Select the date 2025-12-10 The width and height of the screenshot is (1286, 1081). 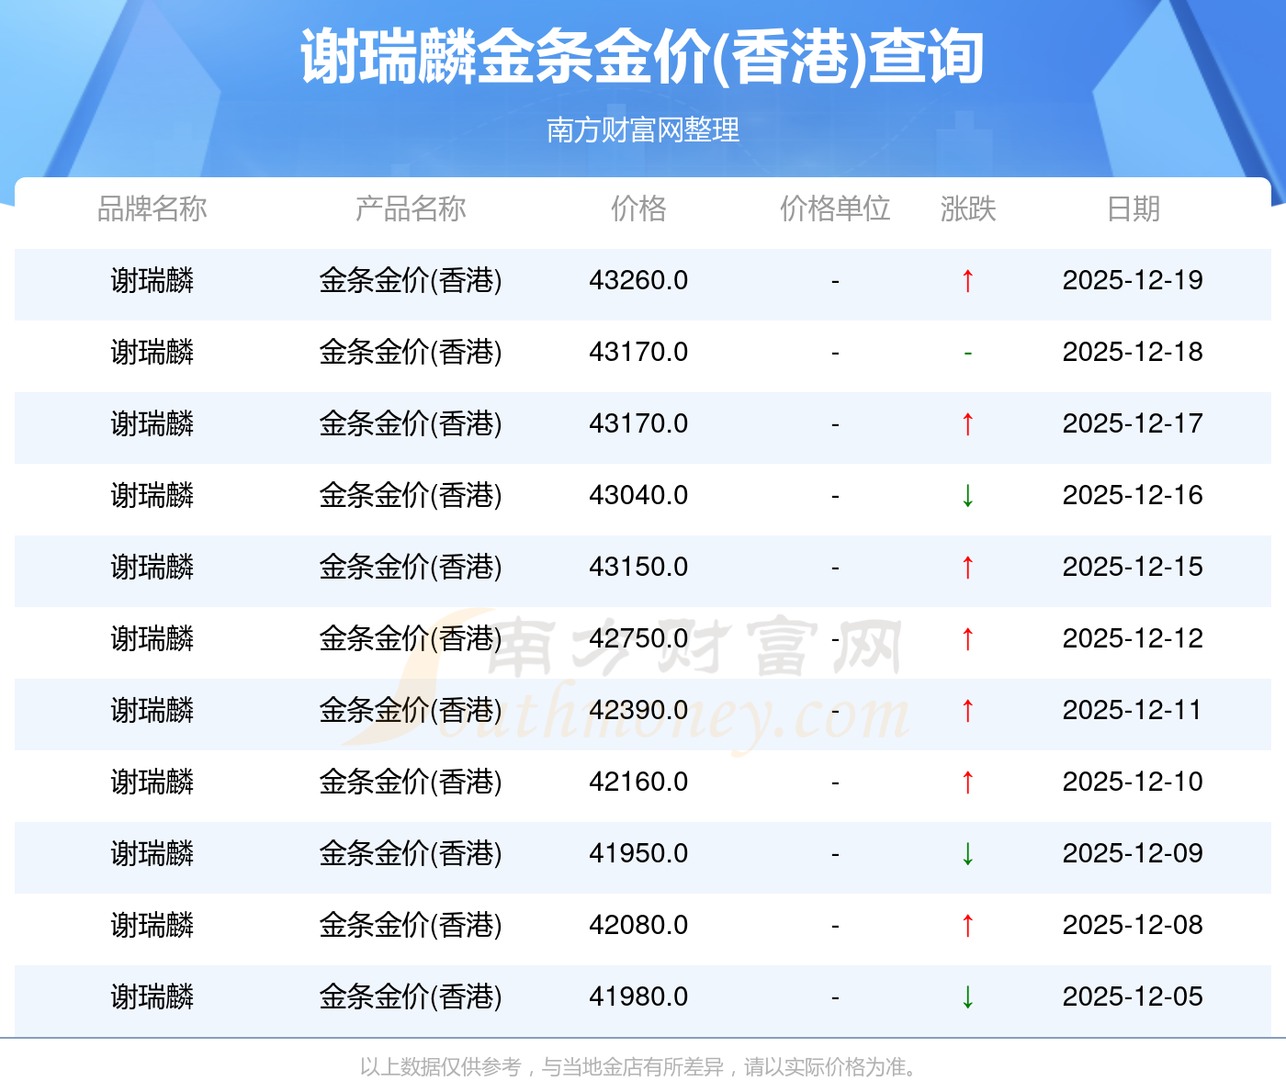(x=1133, y=782)
